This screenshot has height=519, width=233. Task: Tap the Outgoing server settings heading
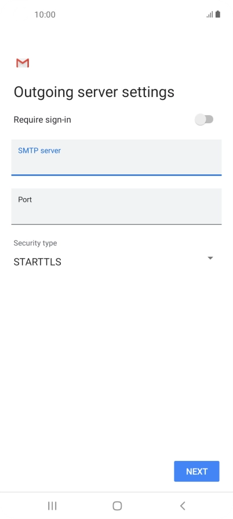click(94, 92)
